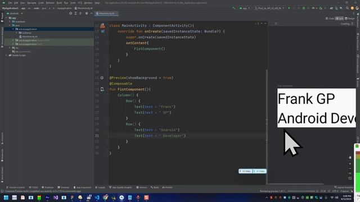The height and width of the screenshot is (202, 360).
Task: Click the pan hand icon in preview
Action: point(350,158)
